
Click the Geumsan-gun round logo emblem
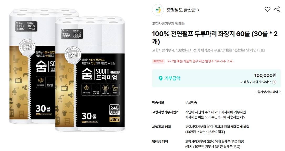tap(158, 10)
